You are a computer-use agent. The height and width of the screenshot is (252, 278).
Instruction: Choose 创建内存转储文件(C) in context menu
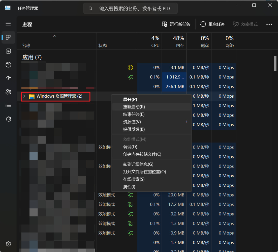tap(151, 154)
